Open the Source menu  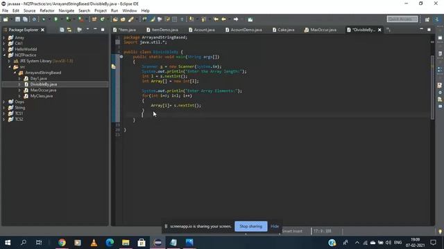[29, 10]
